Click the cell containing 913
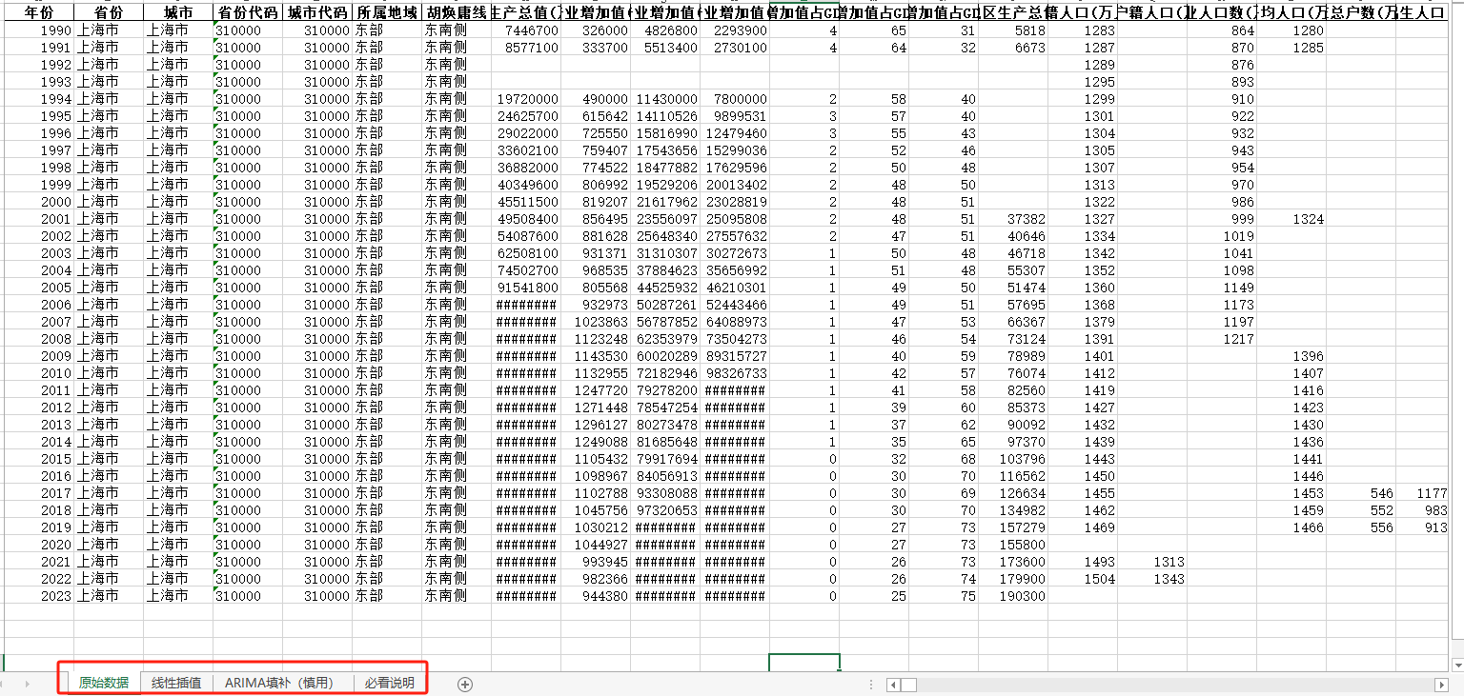Screen dimensions: 1464x696 coord(1423,527)
